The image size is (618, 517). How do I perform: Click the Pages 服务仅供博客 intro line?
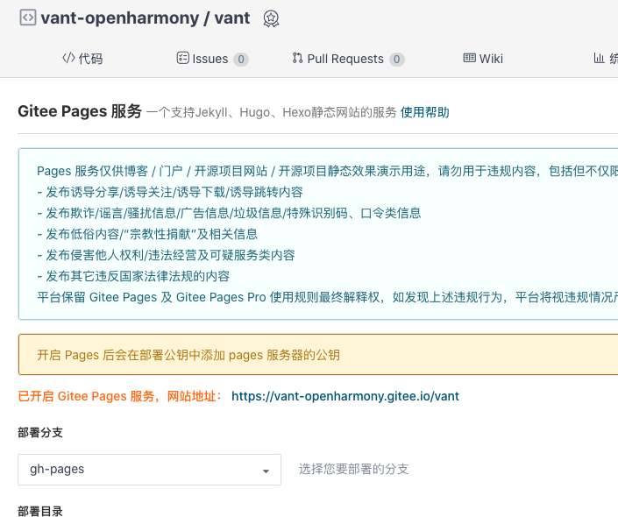coord(328,171)
